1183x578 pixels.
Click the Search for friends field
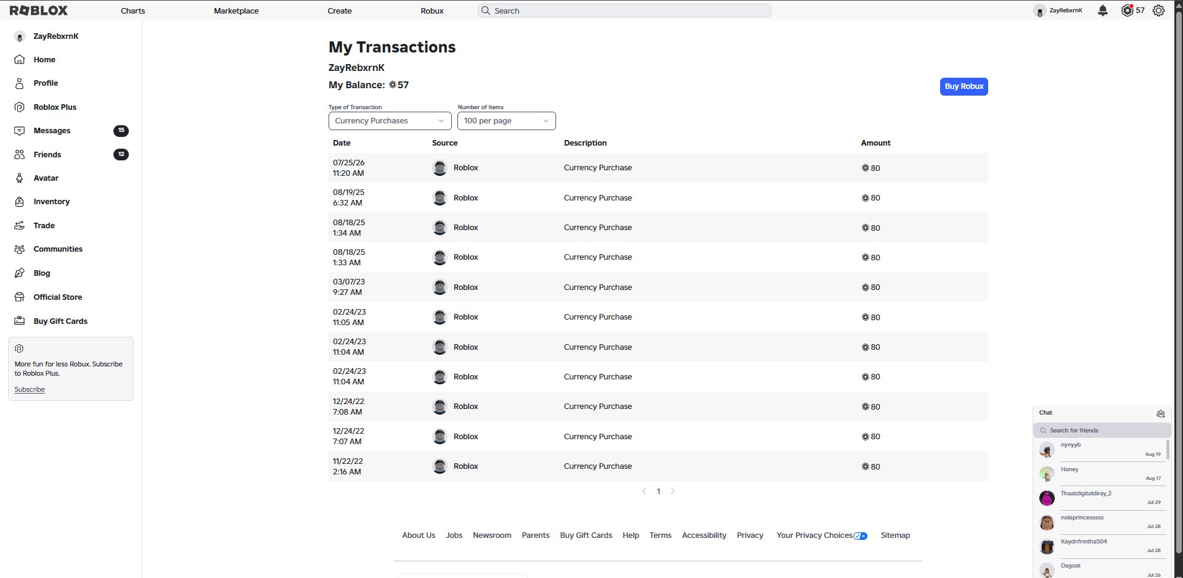[x=1102, y=431]
